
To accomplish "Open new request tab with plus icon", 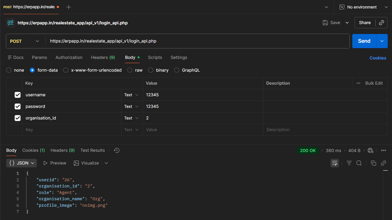I will [x=69, y=7].
